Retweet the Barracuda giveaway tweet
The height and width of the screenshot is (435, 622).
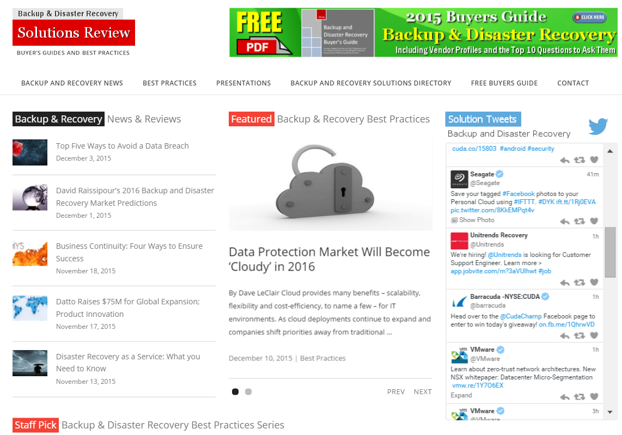[580, 335]
